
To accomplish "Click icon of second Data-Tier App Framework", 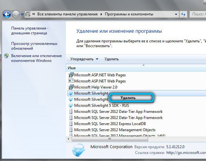I will click(71, 117).
